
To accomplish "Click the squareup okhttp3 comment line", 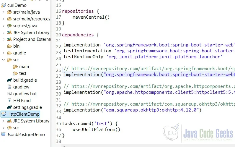I will 149,104.
